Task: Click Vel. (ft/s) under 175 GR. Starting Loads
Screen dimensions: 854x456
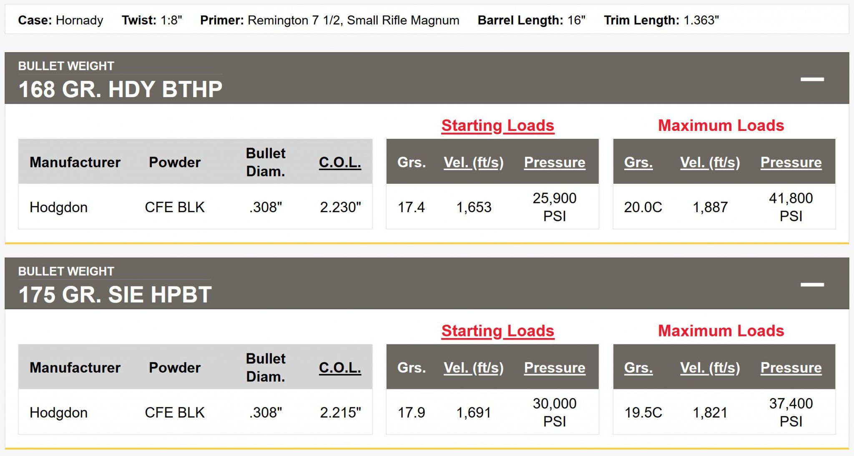Action: (473, 368)
